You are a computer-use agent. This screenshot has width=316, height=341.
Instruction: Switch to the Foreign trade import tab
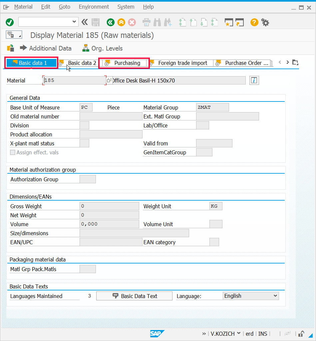[x=180, y=63]
